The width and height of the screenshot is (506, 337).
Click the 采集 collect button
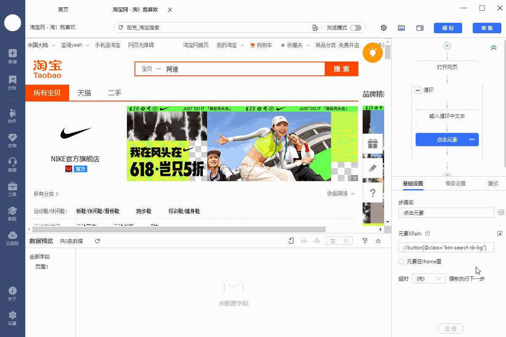(x=487, y=28)
